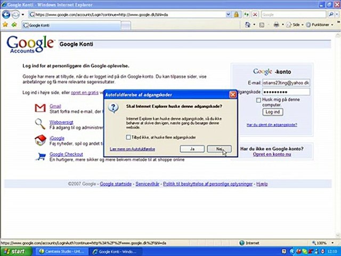Expand the Print dropdown arrow
Image resolution: width=341 pixels, height=256 pixels.
coord(283,25)
